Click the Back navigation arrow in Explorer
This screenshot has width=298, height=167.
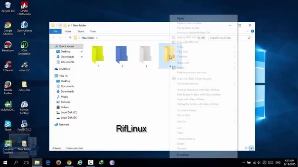pyautogui.click(x=54, y=38)
